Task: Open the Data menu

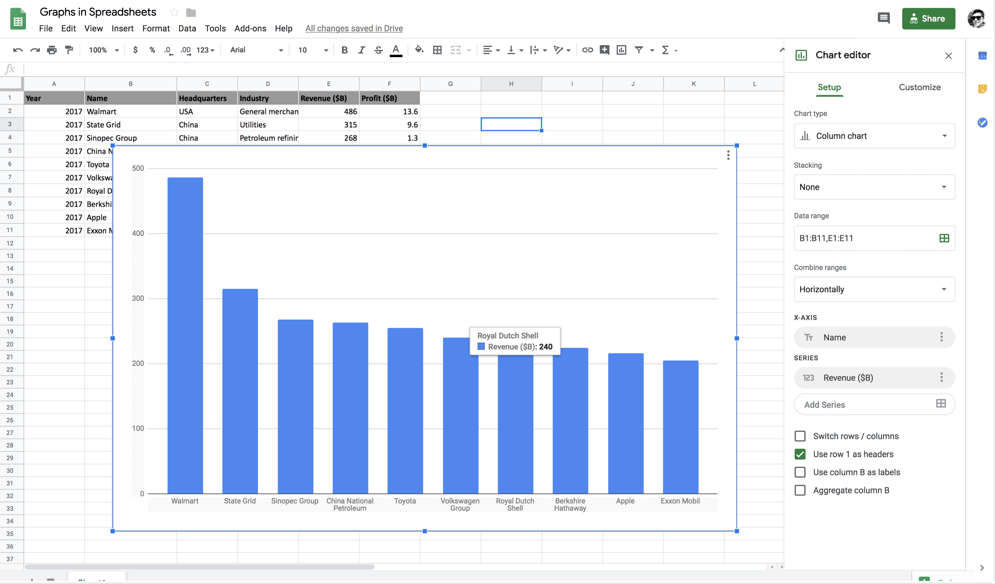Action: coord(187,28)
